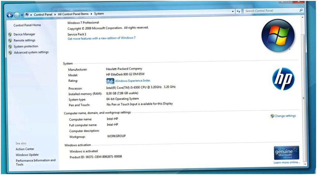
Task: Click shield icon beside Advanced system settings
Action: click(10, 53)
